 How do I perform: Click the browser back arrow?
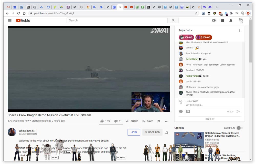(7, 13)
